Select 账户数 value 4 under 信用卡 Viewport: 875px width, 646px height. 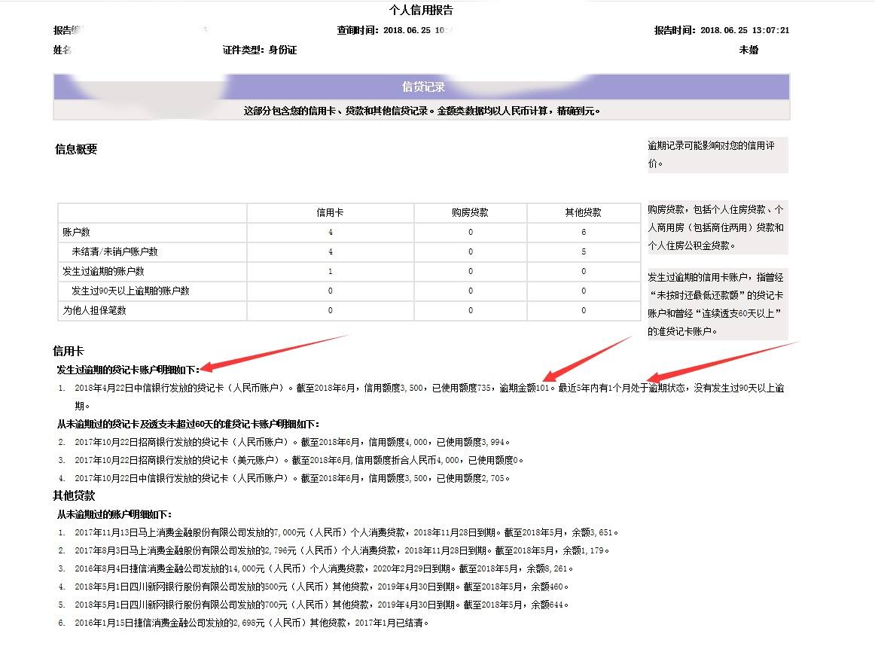pos(331,232)
